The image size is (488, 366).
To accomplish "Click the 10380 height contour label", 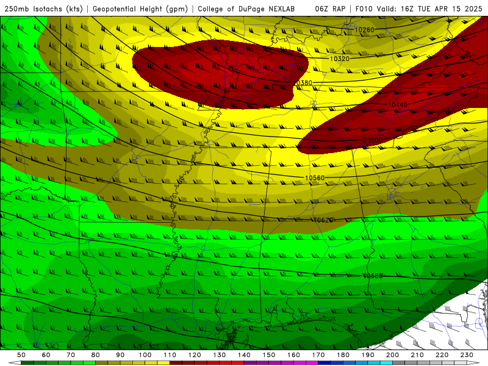I will (x=302, y=83).
